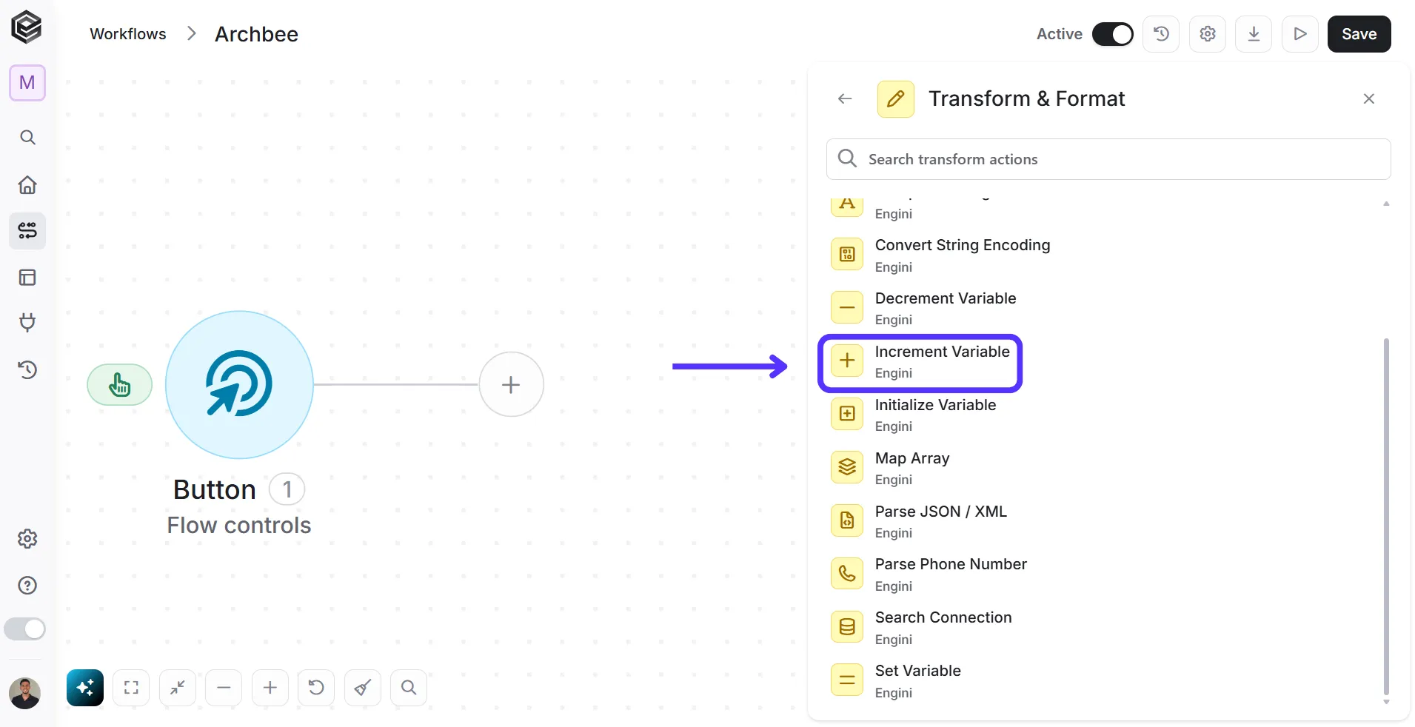Click the action list scrollbar
1415x727 pixels.
(x=1386, y=516)
